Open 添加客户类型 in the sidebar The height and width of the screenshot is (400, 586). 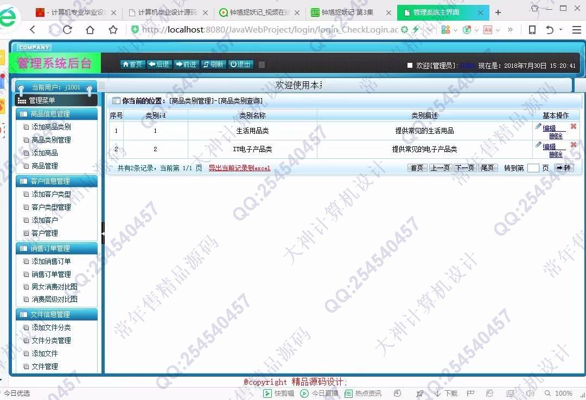(51, 194)
